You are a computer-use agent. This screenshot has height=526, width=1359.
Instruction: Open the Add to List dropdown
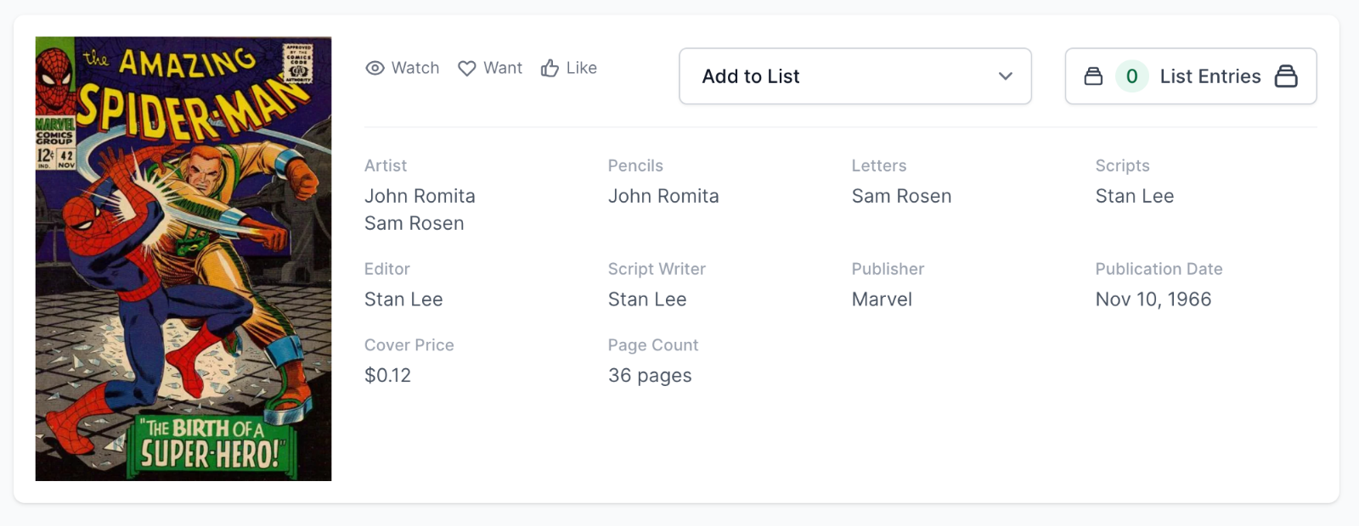pyautogui.click(x=854, y=76)
